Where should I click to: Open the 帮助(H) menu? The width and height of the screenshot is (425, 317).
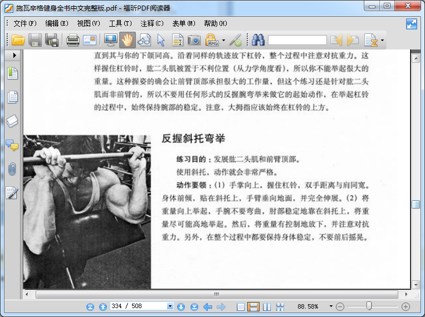[216, 23]
